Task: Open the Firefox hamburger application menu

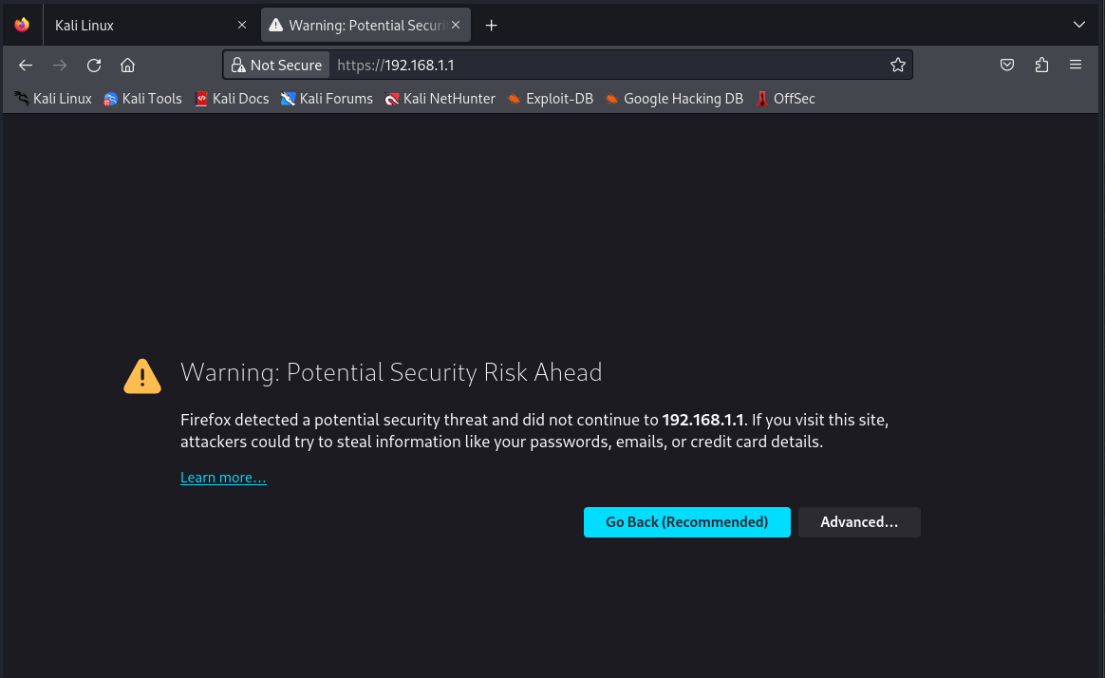Action: (x=1076, y=66)
